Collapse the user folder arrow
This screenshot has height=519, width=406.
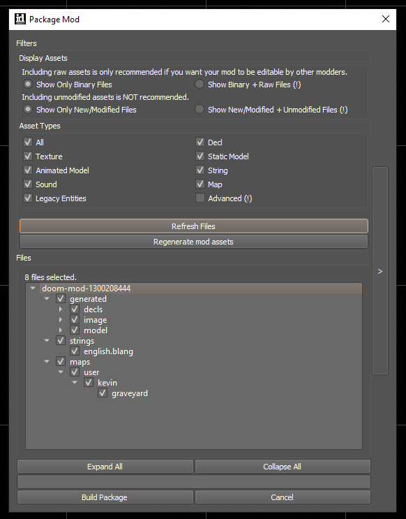[61, 372]
